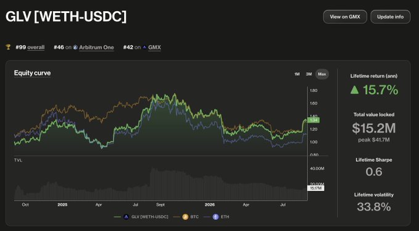
Task: Click the GLV [WETH-USDC] page title
Action: pyautogui.click(x=66, y=17)
